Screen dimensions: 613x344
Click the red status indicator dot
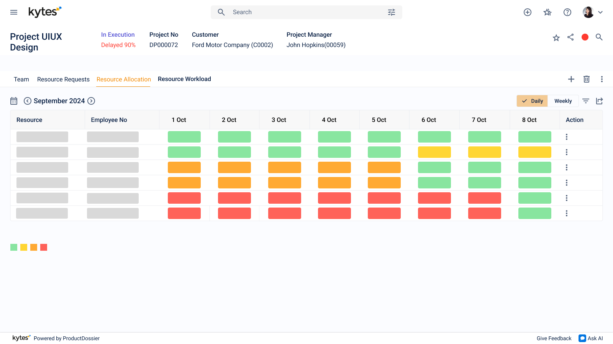[x=585, y=37]
